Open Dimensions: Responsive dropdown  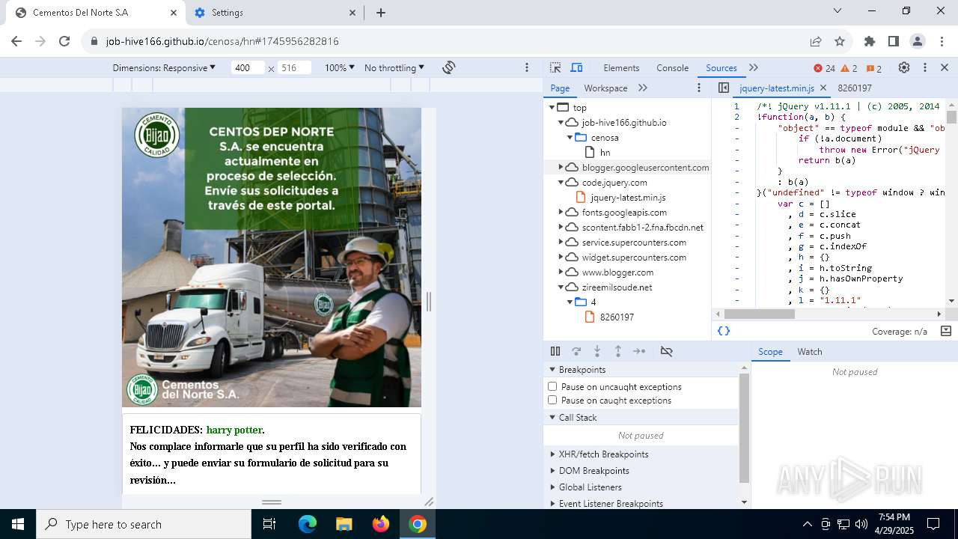pyautogui.click(x=164, y=67)
